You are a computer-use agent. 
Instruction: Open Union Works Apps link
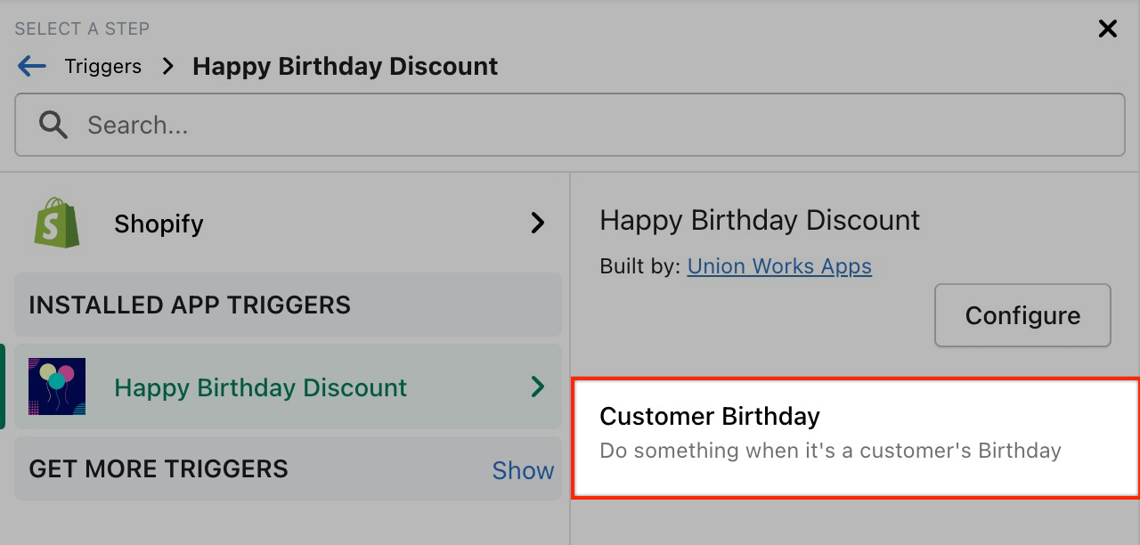[779, 266]
